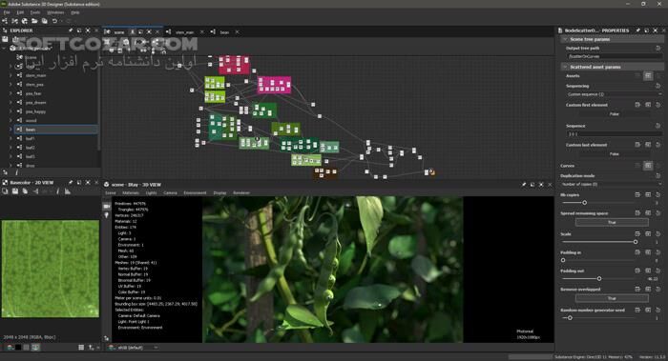Click the Undo icon in top toolbar
This screenshot has width=668, height=361.
pos(54,21)
